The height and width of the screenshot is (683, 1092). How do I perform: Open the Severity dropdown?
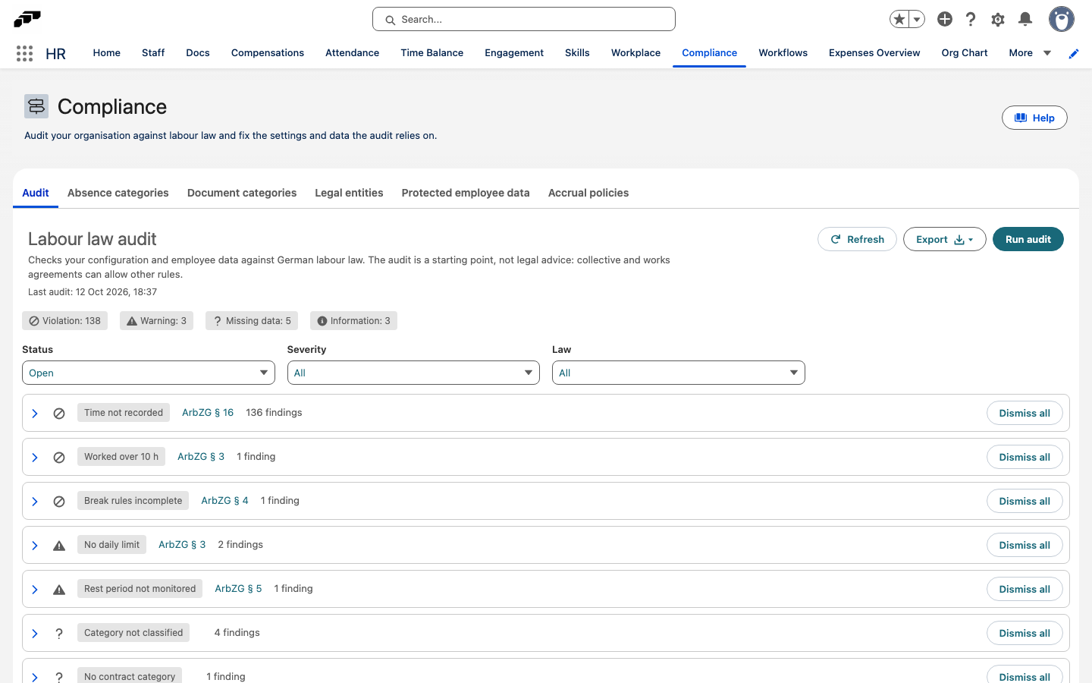click(413, 373)
